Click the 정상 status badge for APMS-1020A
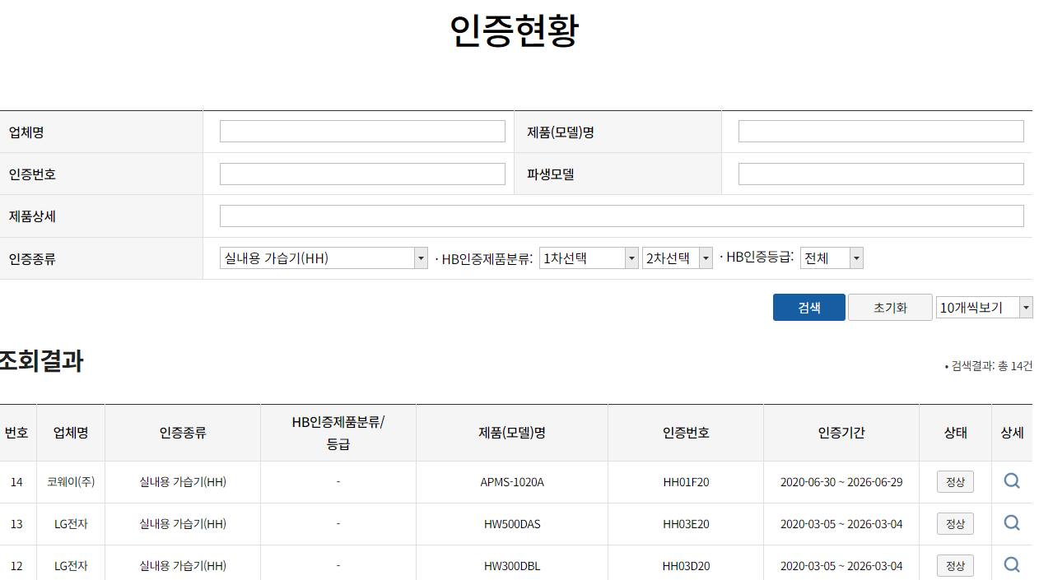The height and width of the screenshot is (580, 1039). (x=954, y=480)
